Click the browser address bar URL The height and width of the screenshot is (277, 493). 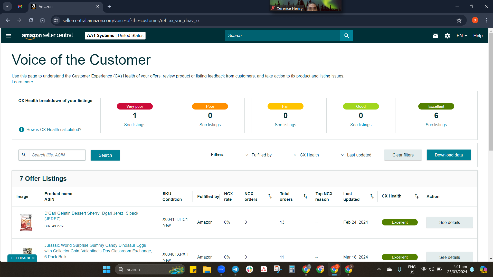(x=131, y=21)
